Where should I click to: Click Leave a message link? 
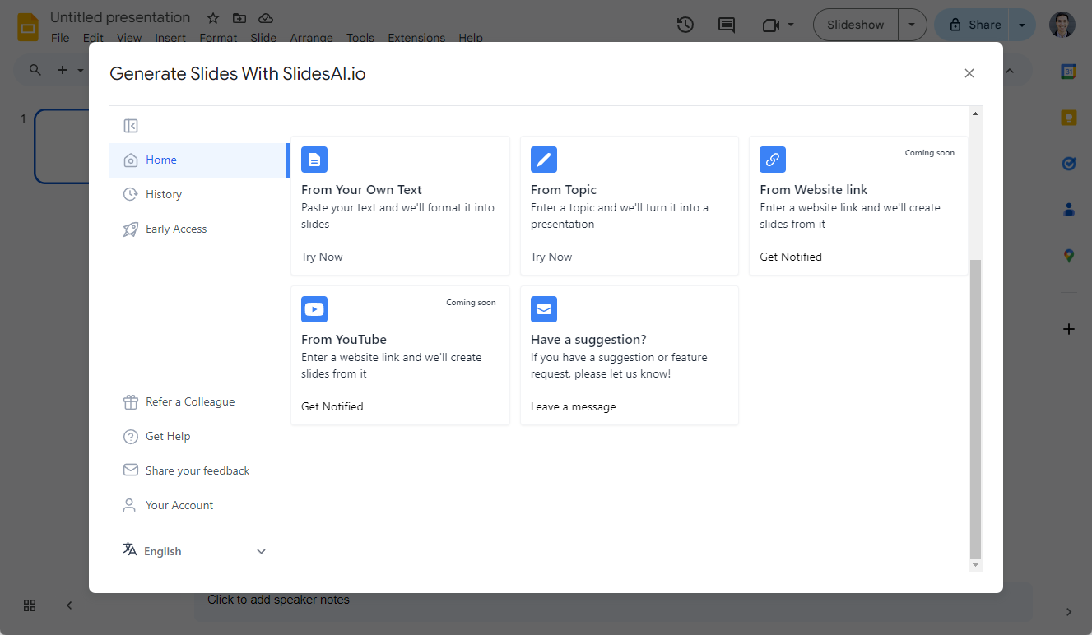[574, 407]
